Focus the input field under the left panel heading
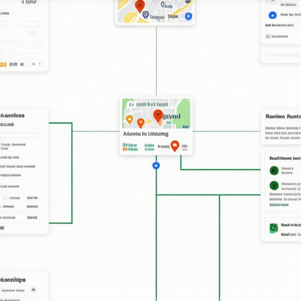 point(19,135)
